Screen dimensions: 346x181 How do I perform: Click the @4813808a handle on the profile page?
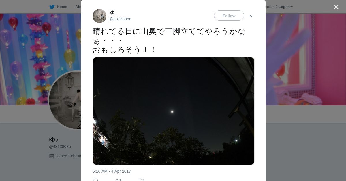[60, 147]
